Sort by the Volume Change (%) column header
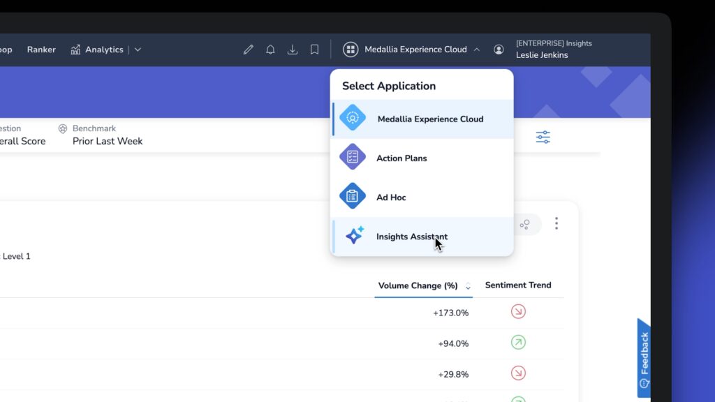Image resolution: width=715 pixels, height=402 pixels. pyautogui.click(x=418, y=285)
